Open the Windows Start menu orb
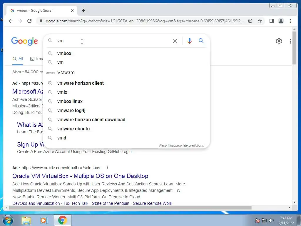 click(8, 220)
